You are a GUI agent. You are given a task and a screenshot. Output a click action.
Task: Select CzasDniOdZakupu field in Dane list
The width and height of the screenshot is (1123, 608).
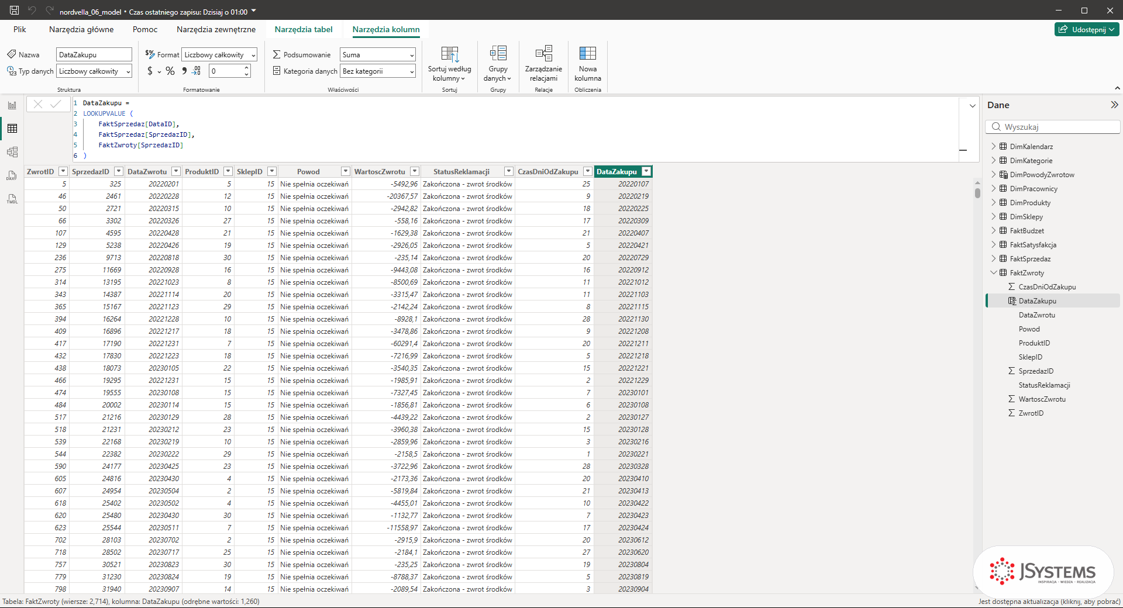1047,286
